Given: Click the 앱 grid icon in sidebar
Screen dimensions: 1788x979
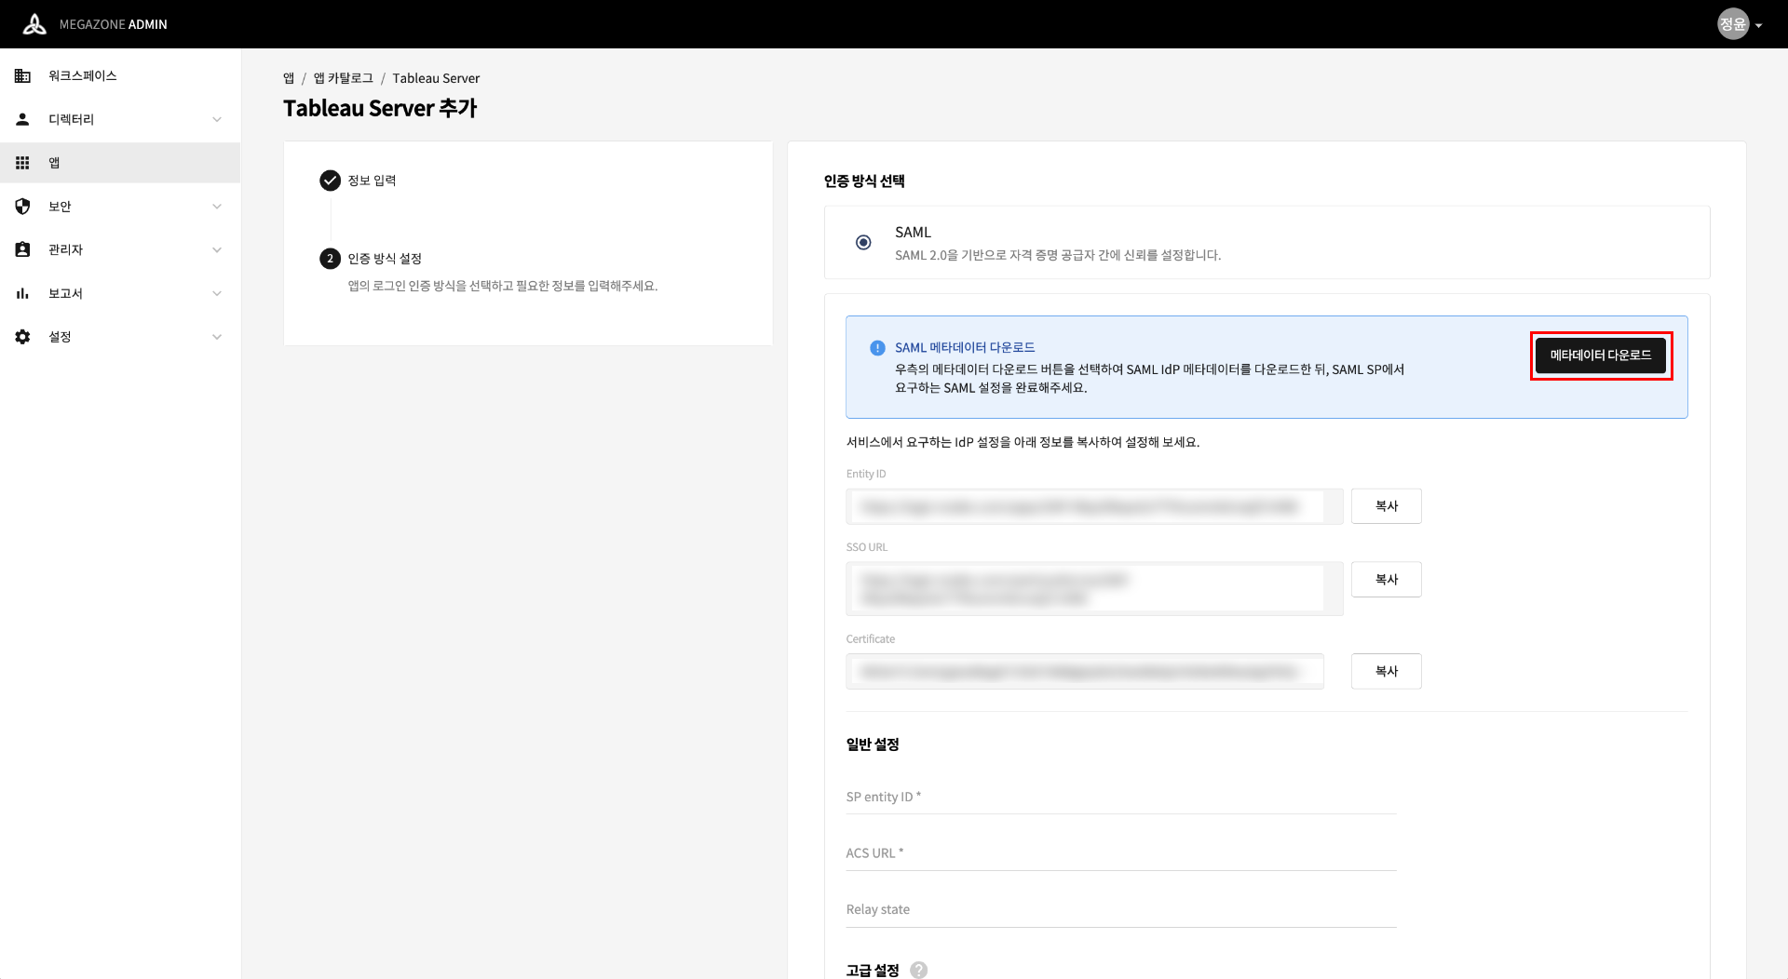Looking at the screenshot, I should click(23, 163).
